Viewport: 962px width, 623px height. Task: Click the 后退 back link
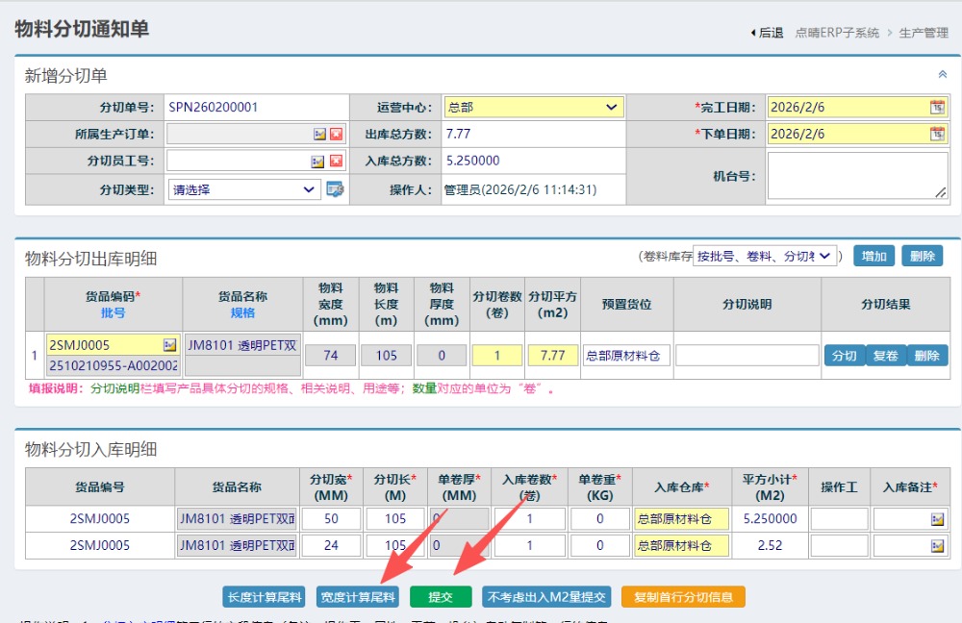point(767,33)
